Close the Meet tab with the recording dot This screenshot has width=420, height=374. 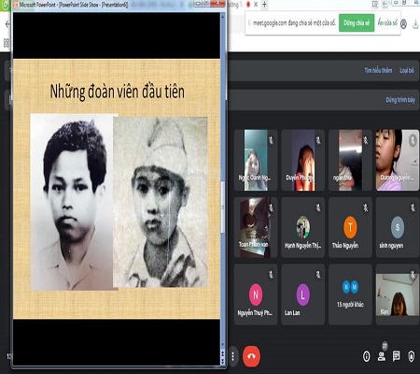(x=256, y=5)
